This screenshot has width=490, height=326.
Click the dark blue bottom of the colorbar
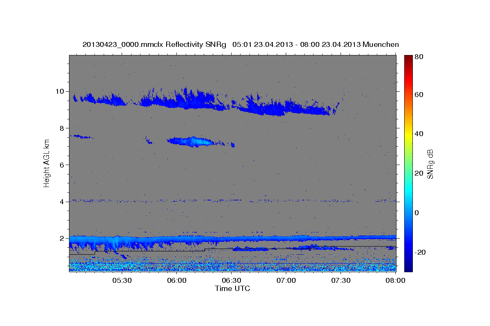tap(408, 268)
